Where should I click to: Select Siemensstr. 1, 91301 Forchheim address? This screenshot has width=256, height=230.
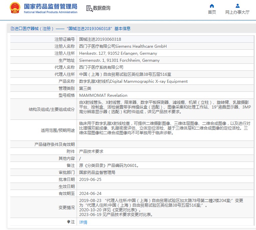pyautogui.click(x=119, y=60)
